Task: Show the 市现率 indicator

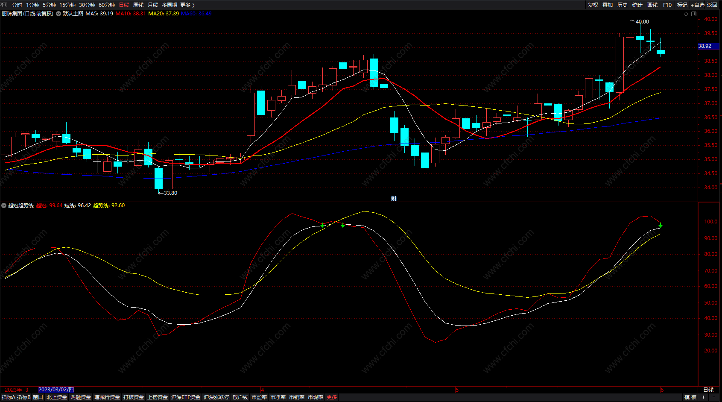Action: tap(316, 397)
